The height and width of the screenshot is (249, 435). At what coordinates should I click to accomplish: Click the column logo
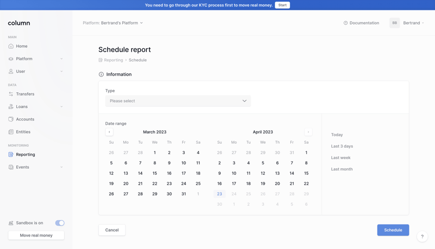pos(19,23)
